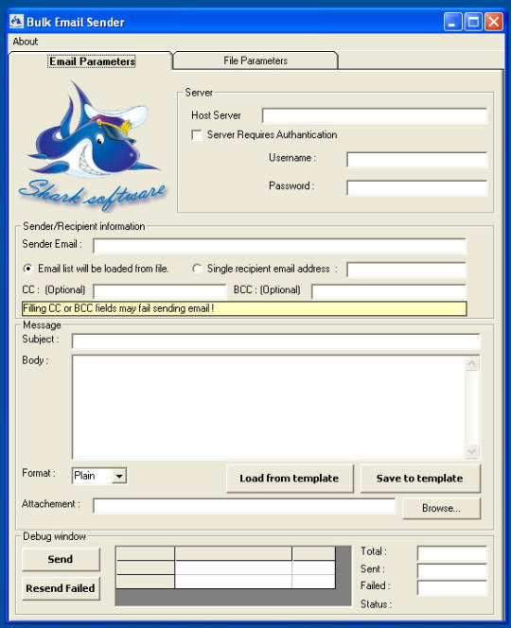Click the Total count field
The width and height of the screenshot is (511, 628).
(452, 553)
